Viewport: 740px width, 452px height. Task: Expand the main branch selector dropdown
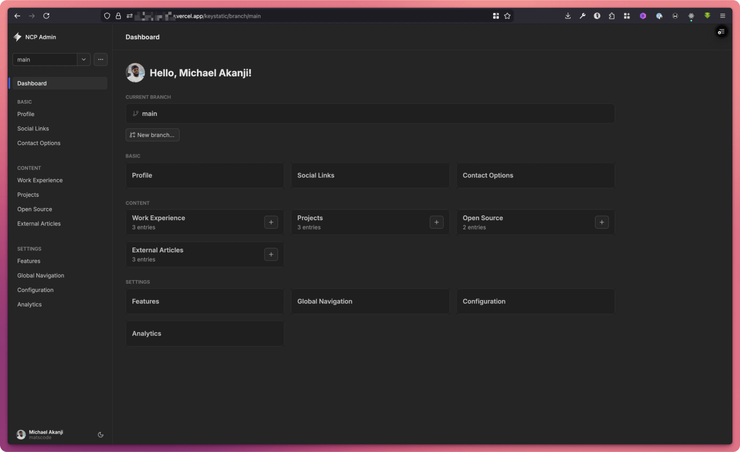[x=83, y=59]
